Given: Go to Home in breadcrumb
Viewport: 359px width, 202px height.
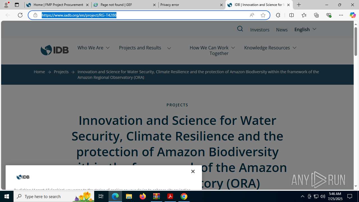Looking at the screenshot, I should coord(39,72).
